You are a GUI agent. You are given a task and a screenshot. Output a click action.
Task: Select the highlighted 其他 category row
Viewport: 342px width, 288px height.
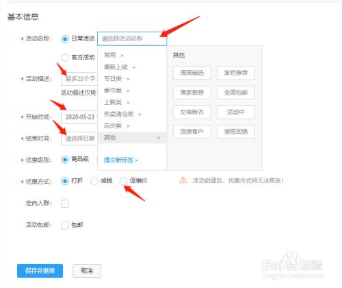(x=132, y=138)
